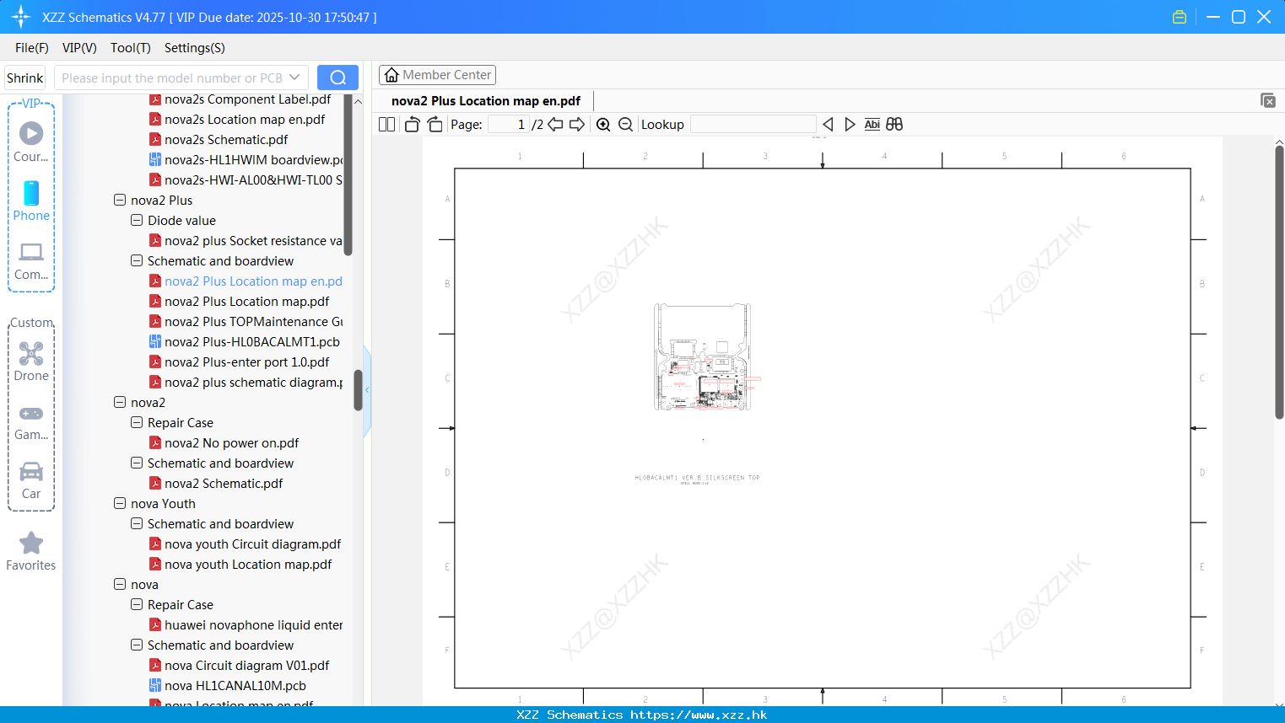Select the Car category icon
1285x723 pixels.
[31, 480]
